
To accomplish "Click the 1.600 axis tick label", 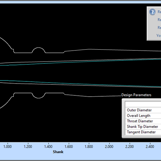I will click(x=69, y=147).
